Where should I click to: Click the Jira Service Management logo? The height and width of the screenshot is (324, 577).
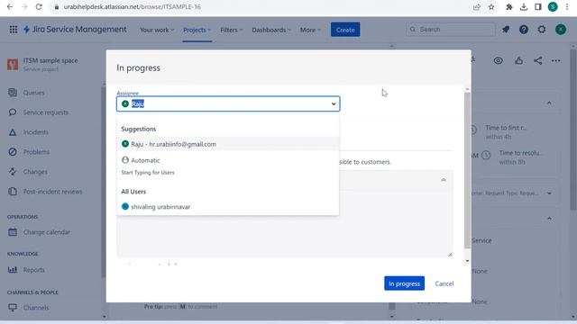(75, 30)
